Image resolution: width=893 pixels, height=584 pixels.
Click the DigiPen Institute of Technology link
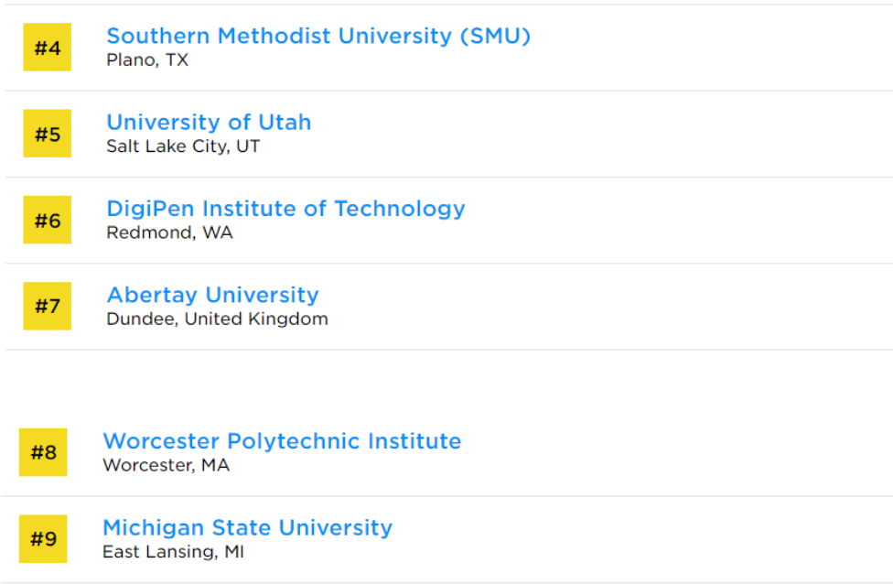pos(285,209)
